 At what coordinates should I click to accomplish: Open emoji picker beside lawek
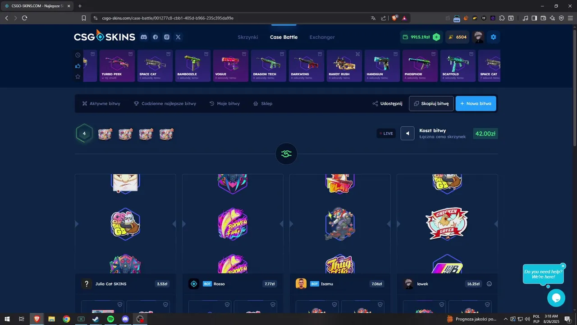489,284
